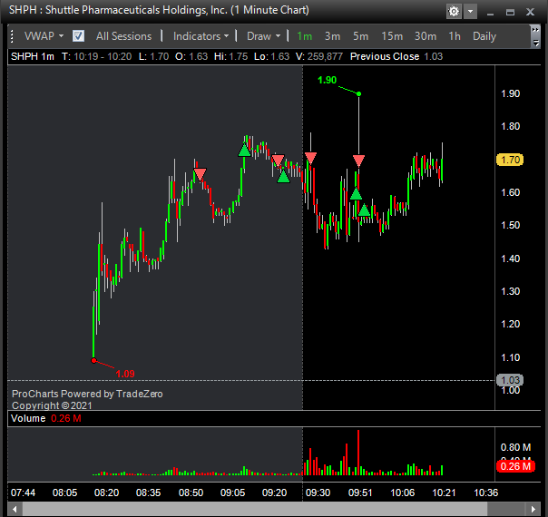Screen dimensions: 548x517
Task: Switch to the 30m timeframe
Action: (x=426, y=36)
